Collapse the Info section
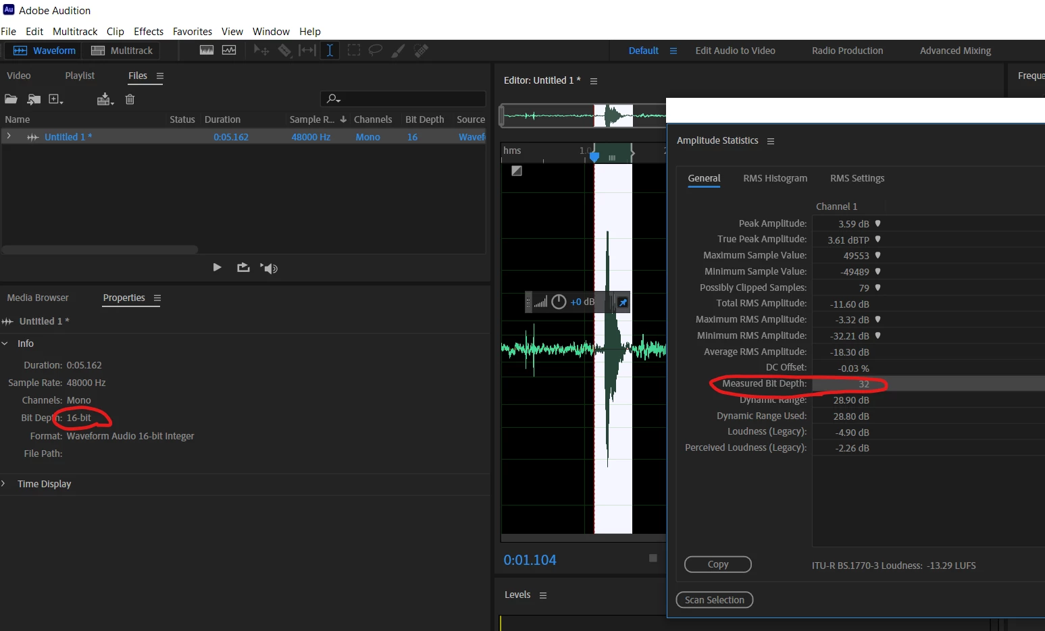Viewport: 1045px width, 631px height. click(x=5, y=344)
